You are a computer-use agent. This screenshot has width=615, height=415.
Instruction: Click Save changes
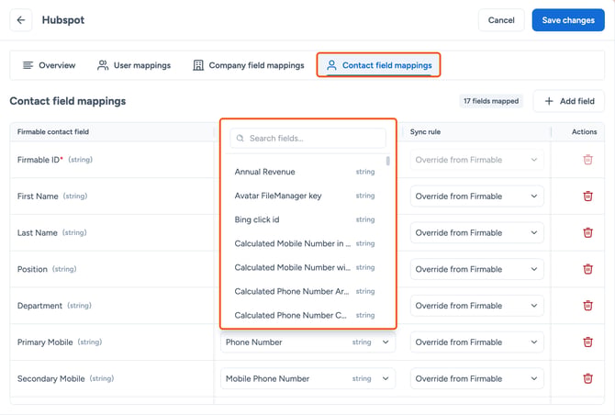pos(568,20)
